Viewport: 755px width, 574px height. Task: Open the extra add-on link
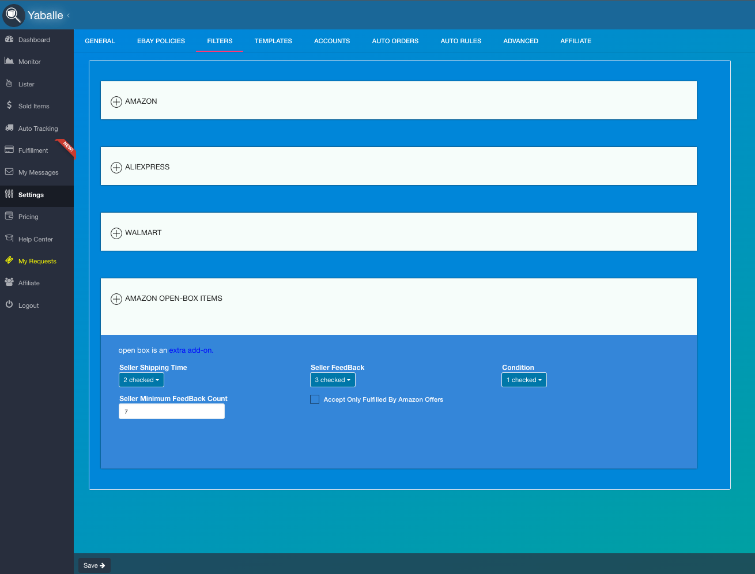[191, 350]
